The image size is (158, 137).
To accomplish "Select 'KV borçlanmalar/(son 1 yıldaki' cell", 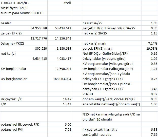I will coord(112,76).
